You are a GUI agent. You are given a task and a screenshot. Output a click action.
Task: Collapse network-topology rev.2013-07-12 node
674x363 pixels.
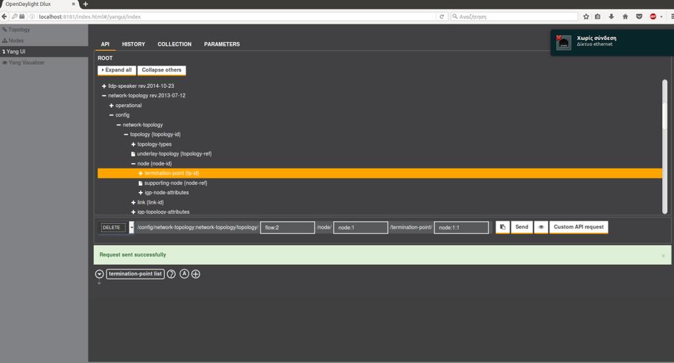(x=104, y=96)
